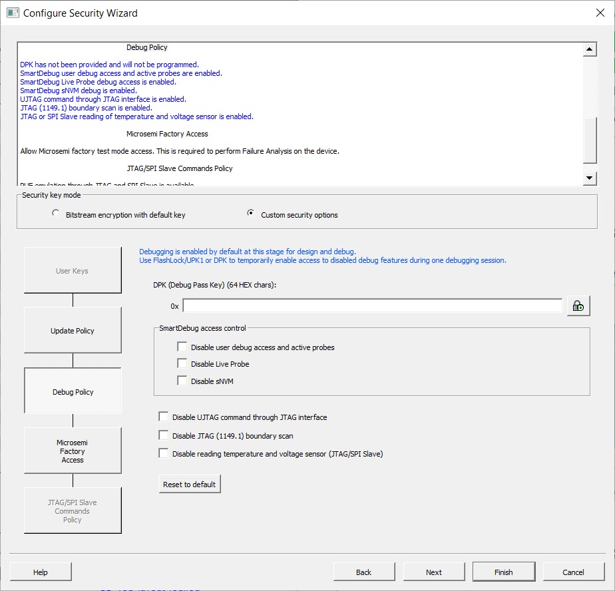Tick Disable JTAG (1149.1) boundary scan

point(164,435)
